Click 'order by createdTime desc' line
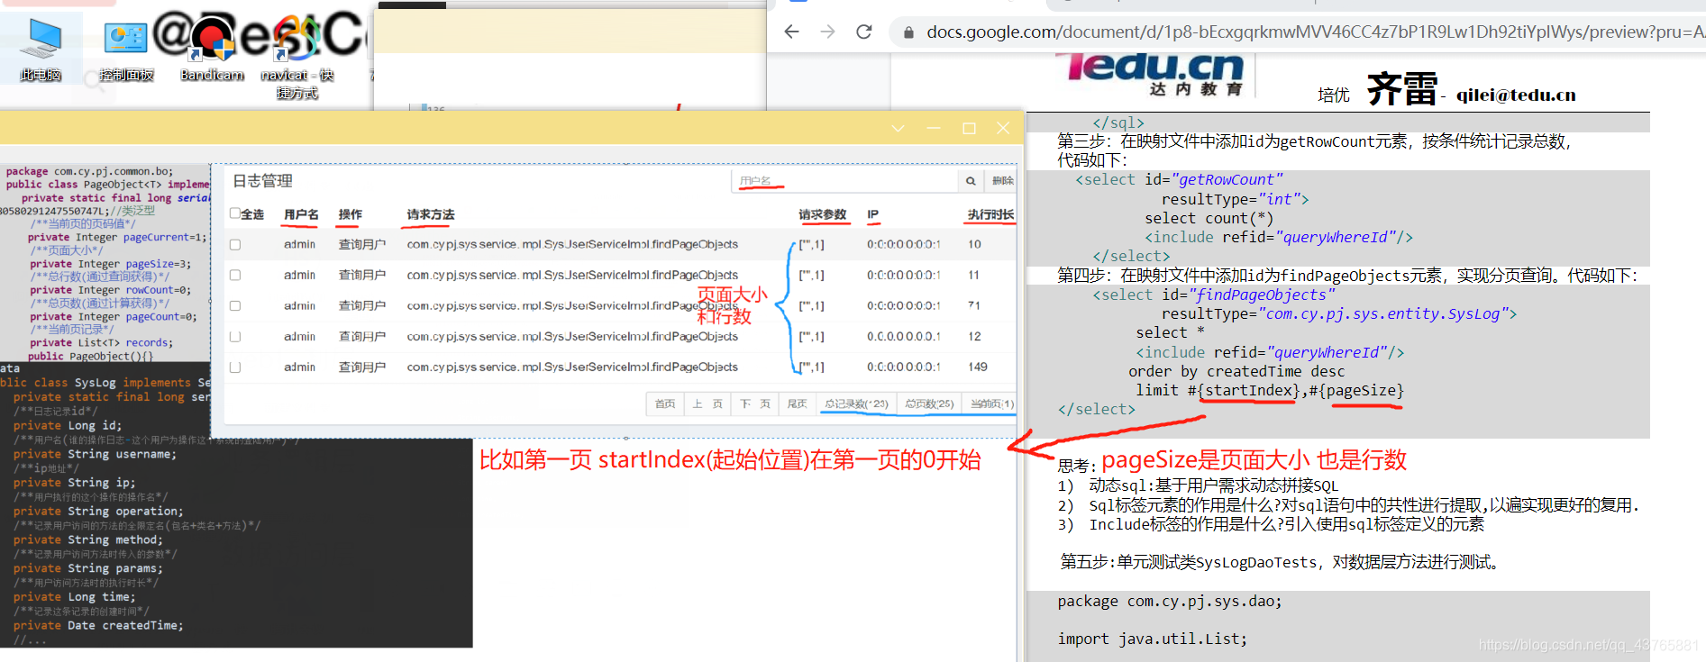1706x662 pixels. click(1236, 372)
